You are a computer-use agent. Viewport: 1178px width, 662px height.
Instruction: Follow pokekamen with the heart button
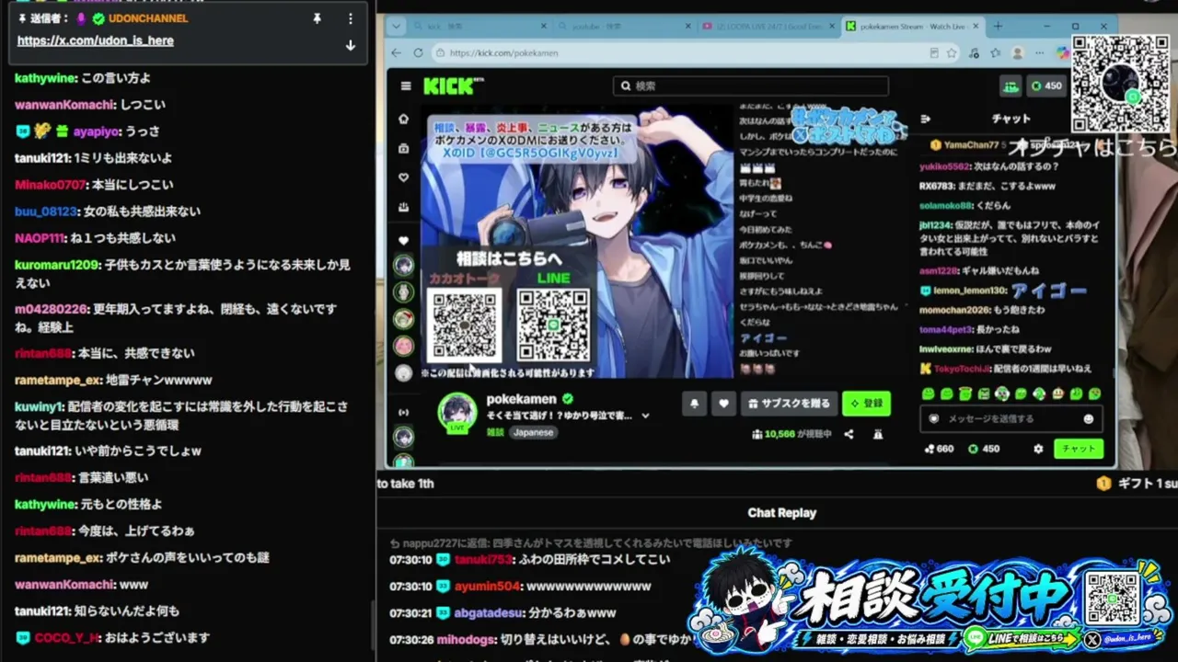point(724,404)
